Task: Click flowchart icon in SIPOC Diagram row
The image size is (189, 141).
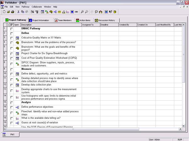Action: point(17,64)
